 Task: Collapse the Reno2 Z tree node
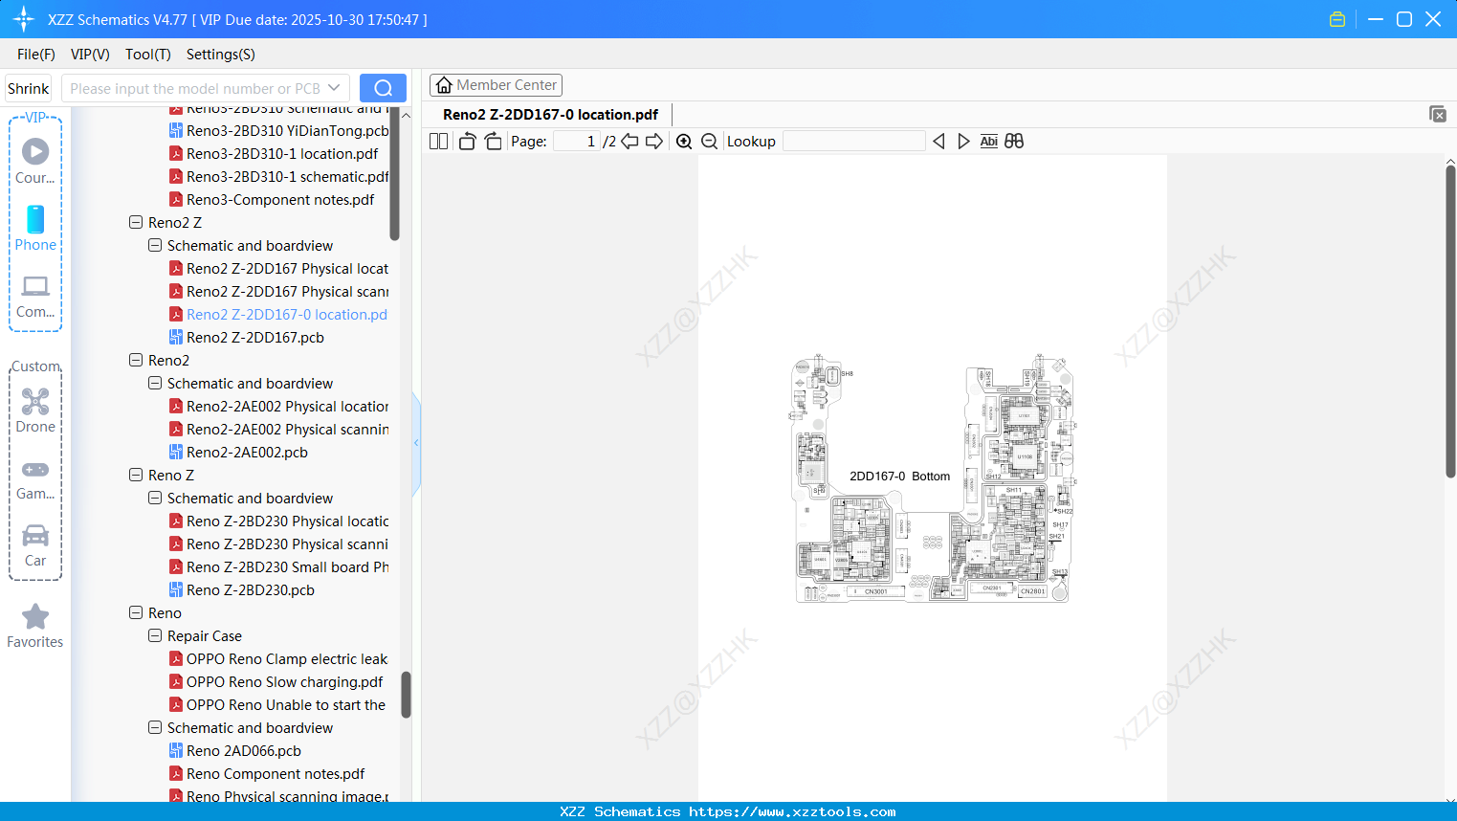136,222
